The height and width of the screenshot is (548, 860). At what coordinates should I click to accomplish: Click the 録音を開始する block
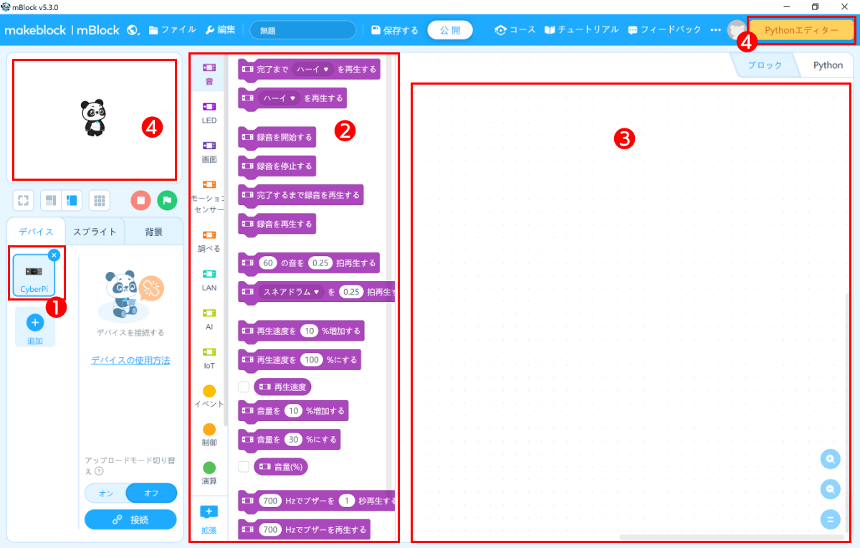(x=277, y=138)
